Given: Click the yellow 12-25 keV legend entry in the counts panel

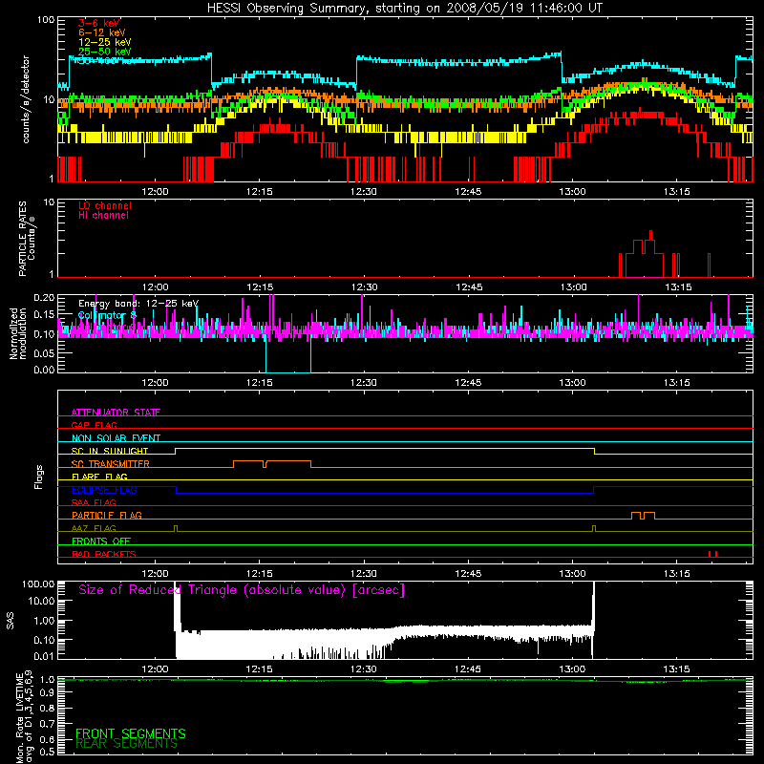Looking at the screenshot, I should click(105, 42).
